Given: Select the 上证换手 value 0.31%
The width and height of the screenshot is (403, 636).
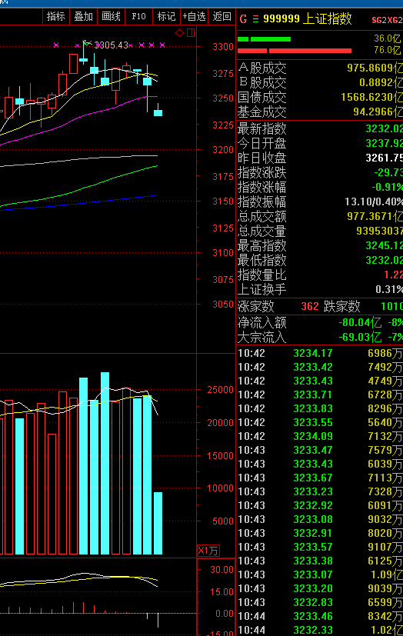Looking at the screenshot, I should 389,290.
